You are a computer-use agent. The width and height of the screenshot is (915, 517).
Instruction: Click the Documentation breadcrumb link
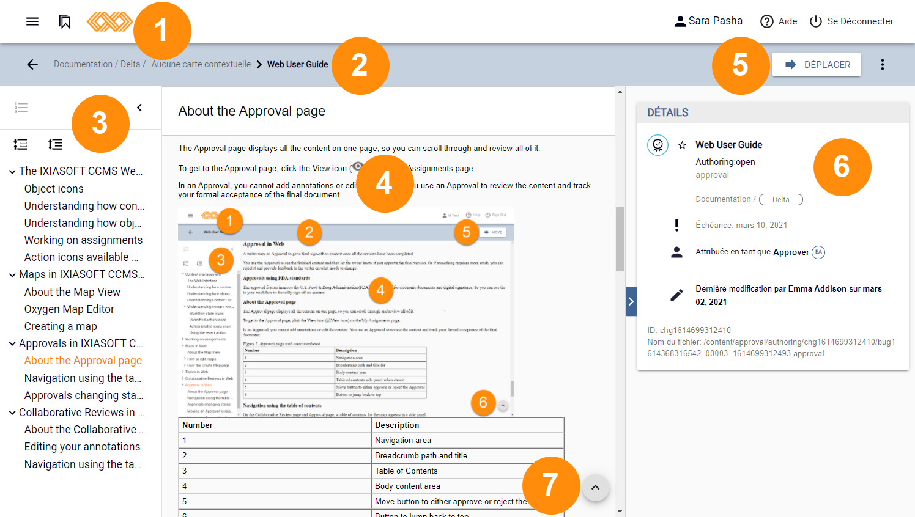click(83, 64)
